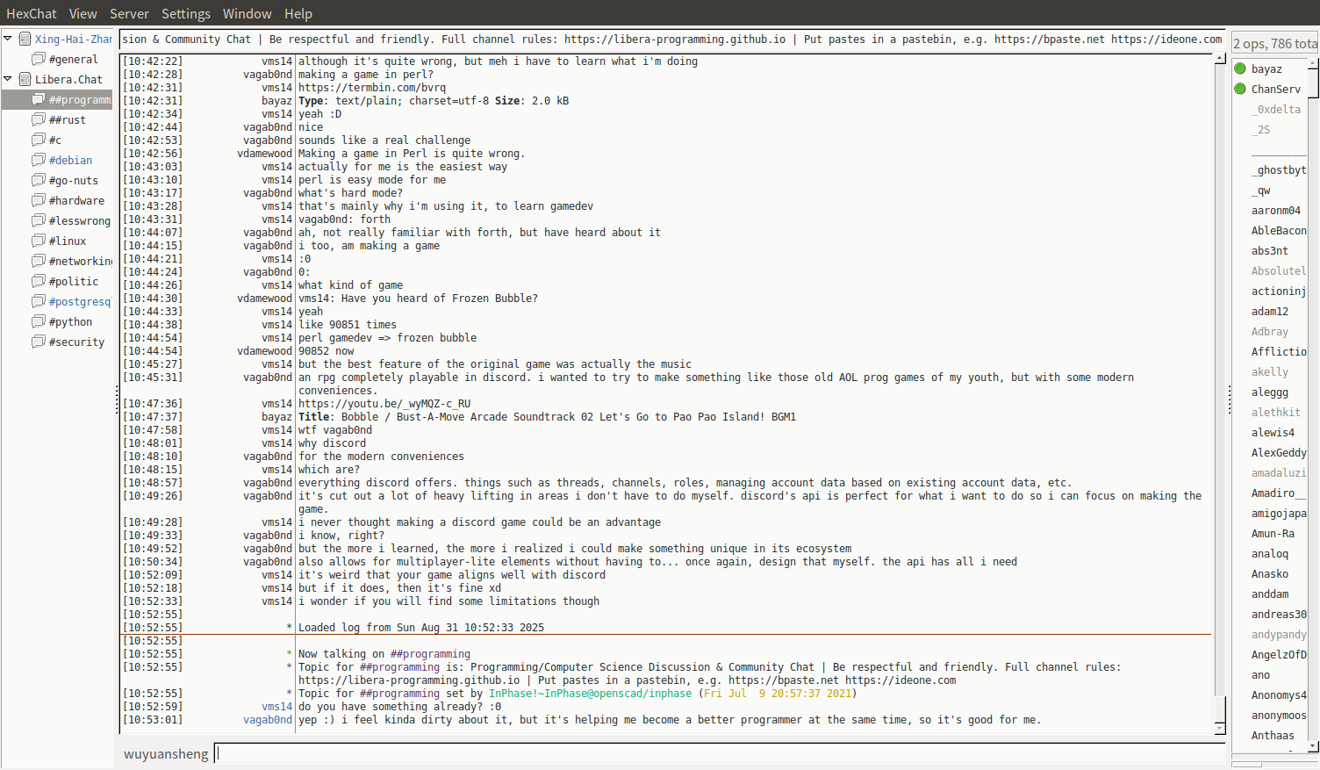Image resolution: width=1320 pixels, height=770 pixels.
Task: Click the #hardware channel icon
Action: [x=39, y=200]
